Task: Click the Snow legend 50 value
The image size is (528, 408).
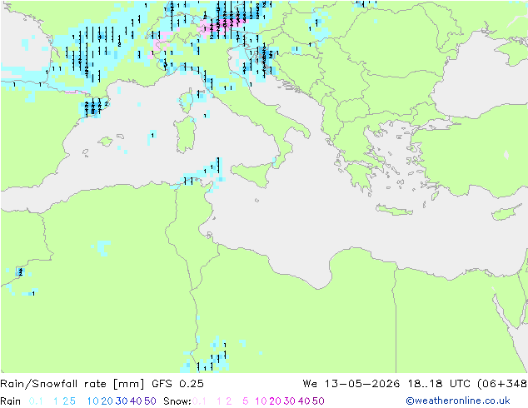Action: tap(319, 401)
